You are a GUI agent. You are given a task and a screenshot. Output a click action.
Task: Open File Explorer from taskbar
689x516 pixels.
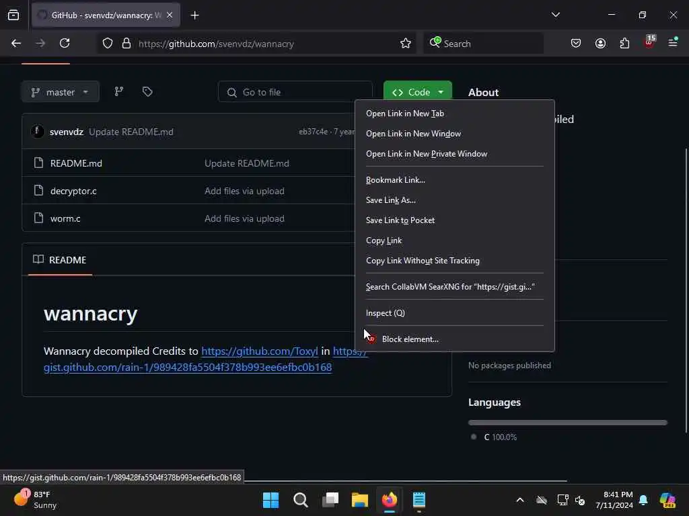360,500
